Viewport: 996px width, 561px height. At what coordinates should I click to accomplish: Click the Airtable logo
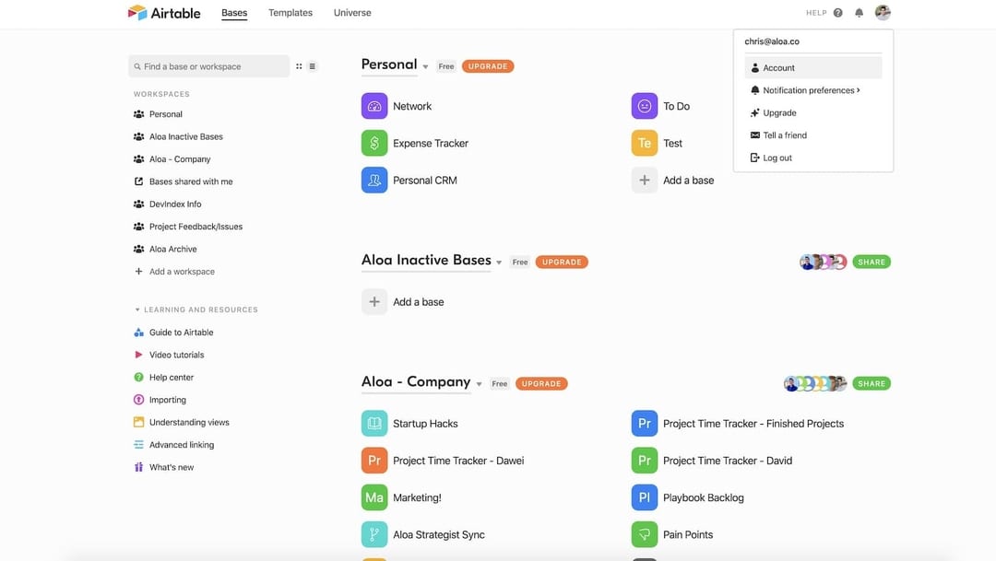tap(163, 12)
